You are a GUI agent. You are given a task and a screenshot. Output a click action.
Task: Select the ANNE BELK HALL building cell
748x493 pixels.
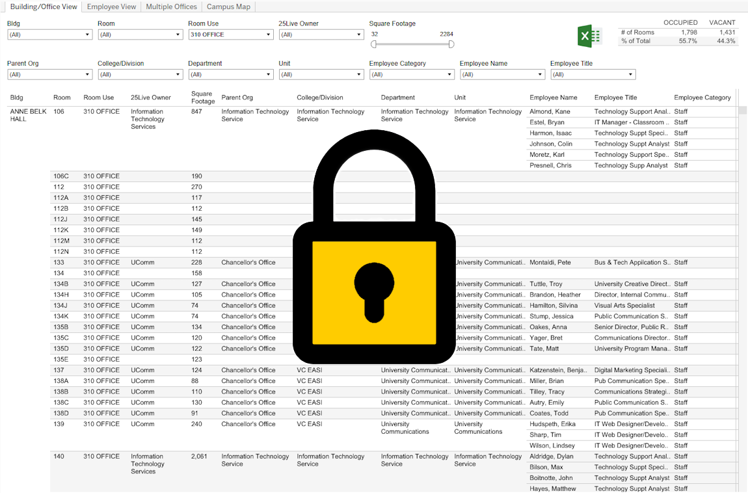coord(28,115)
